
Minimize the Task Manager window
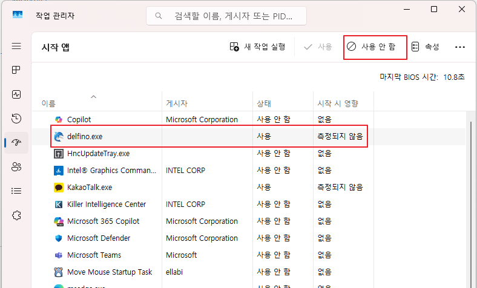tap(407, 10)
